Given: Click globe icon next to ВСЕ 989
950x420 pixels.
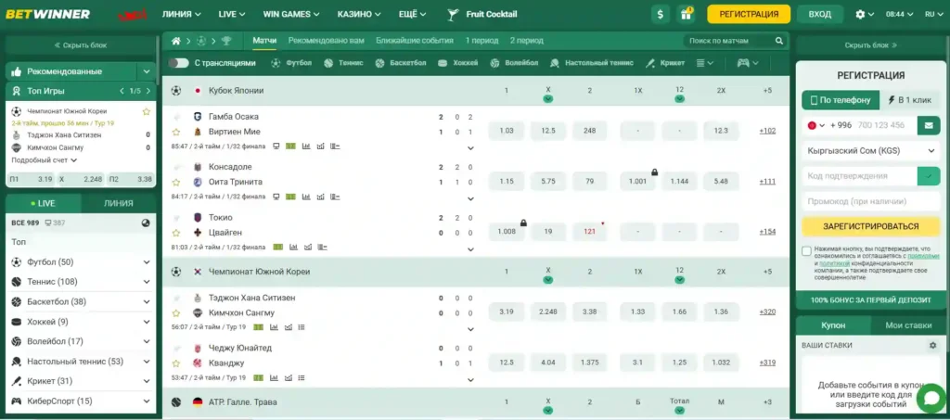Looking at the screenshot, I should point(146,223).
